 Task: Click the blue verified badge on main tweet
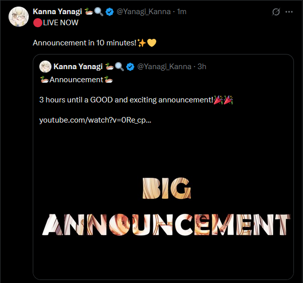tap(109, 12)
